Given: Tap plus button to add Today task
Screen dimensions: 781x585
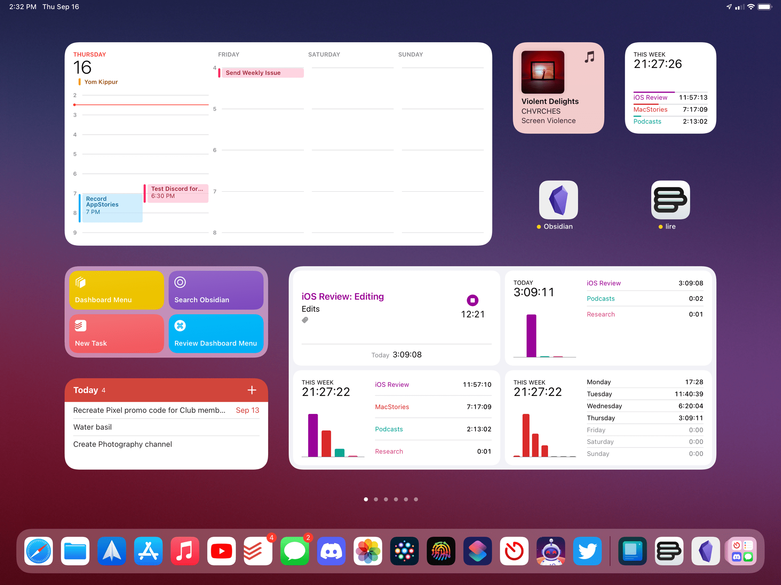Looking at the screenshot, I should click(x=253, y=389).
